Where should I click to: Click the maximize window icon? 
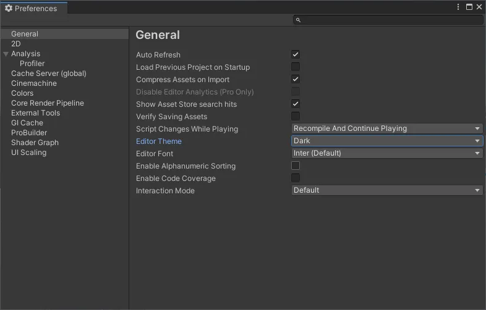point(469,7)
